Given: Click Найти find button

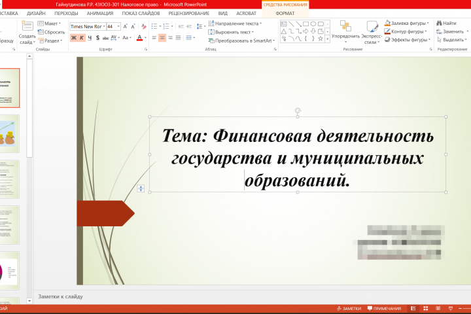Looking at the screenshot, I should pos(446,23).
